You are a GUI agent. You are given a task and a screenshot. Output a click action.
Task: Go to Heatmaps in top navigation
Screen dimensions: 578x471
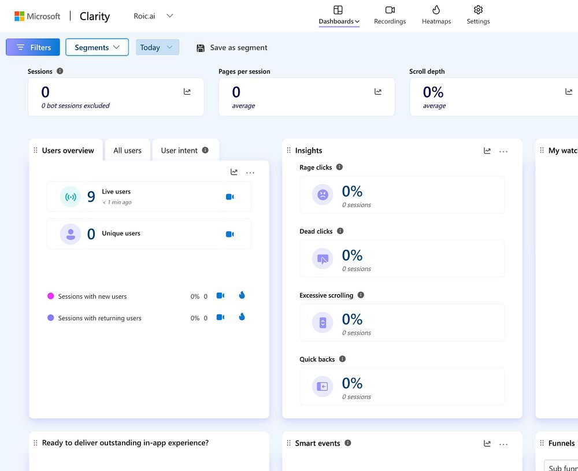point(436,15)
